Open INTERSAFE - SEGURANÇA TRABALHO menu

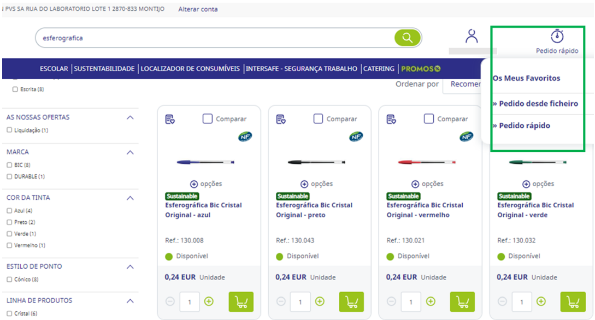pyautogui.click(x=301, y=69)
